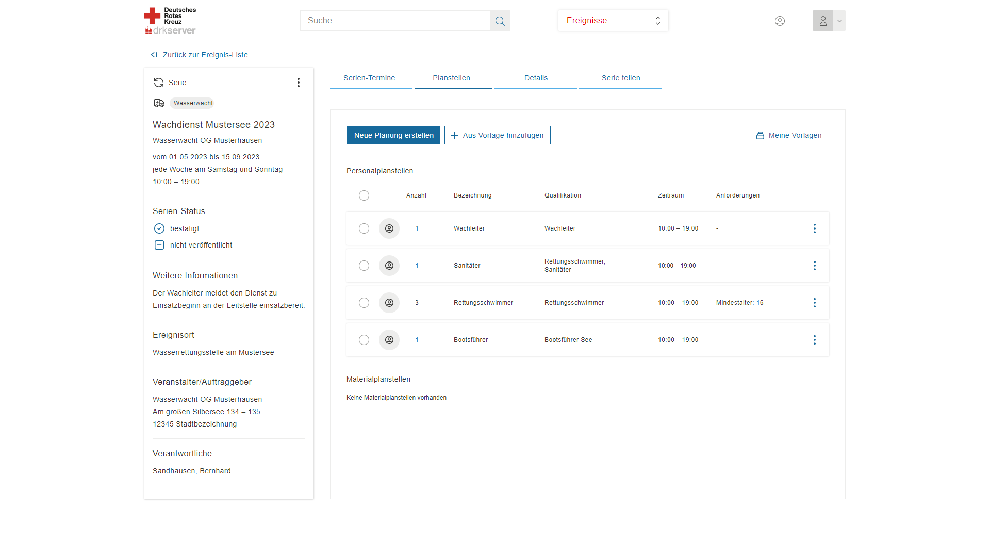Click the nicht veröffentlicht status icon
This screenshot has height=557, width=990.
point(159,245)
